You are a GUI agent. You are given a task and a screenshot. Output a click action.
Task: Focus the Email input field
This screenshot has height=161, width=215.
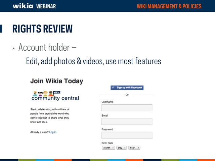[127, 121]
